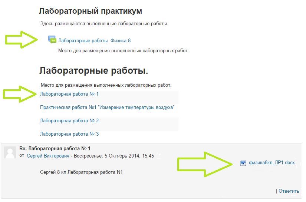306x202 pixels.
Task: Download the attachment физика8кл_ЛР1.docx
Action: click(x=272, y=163)
